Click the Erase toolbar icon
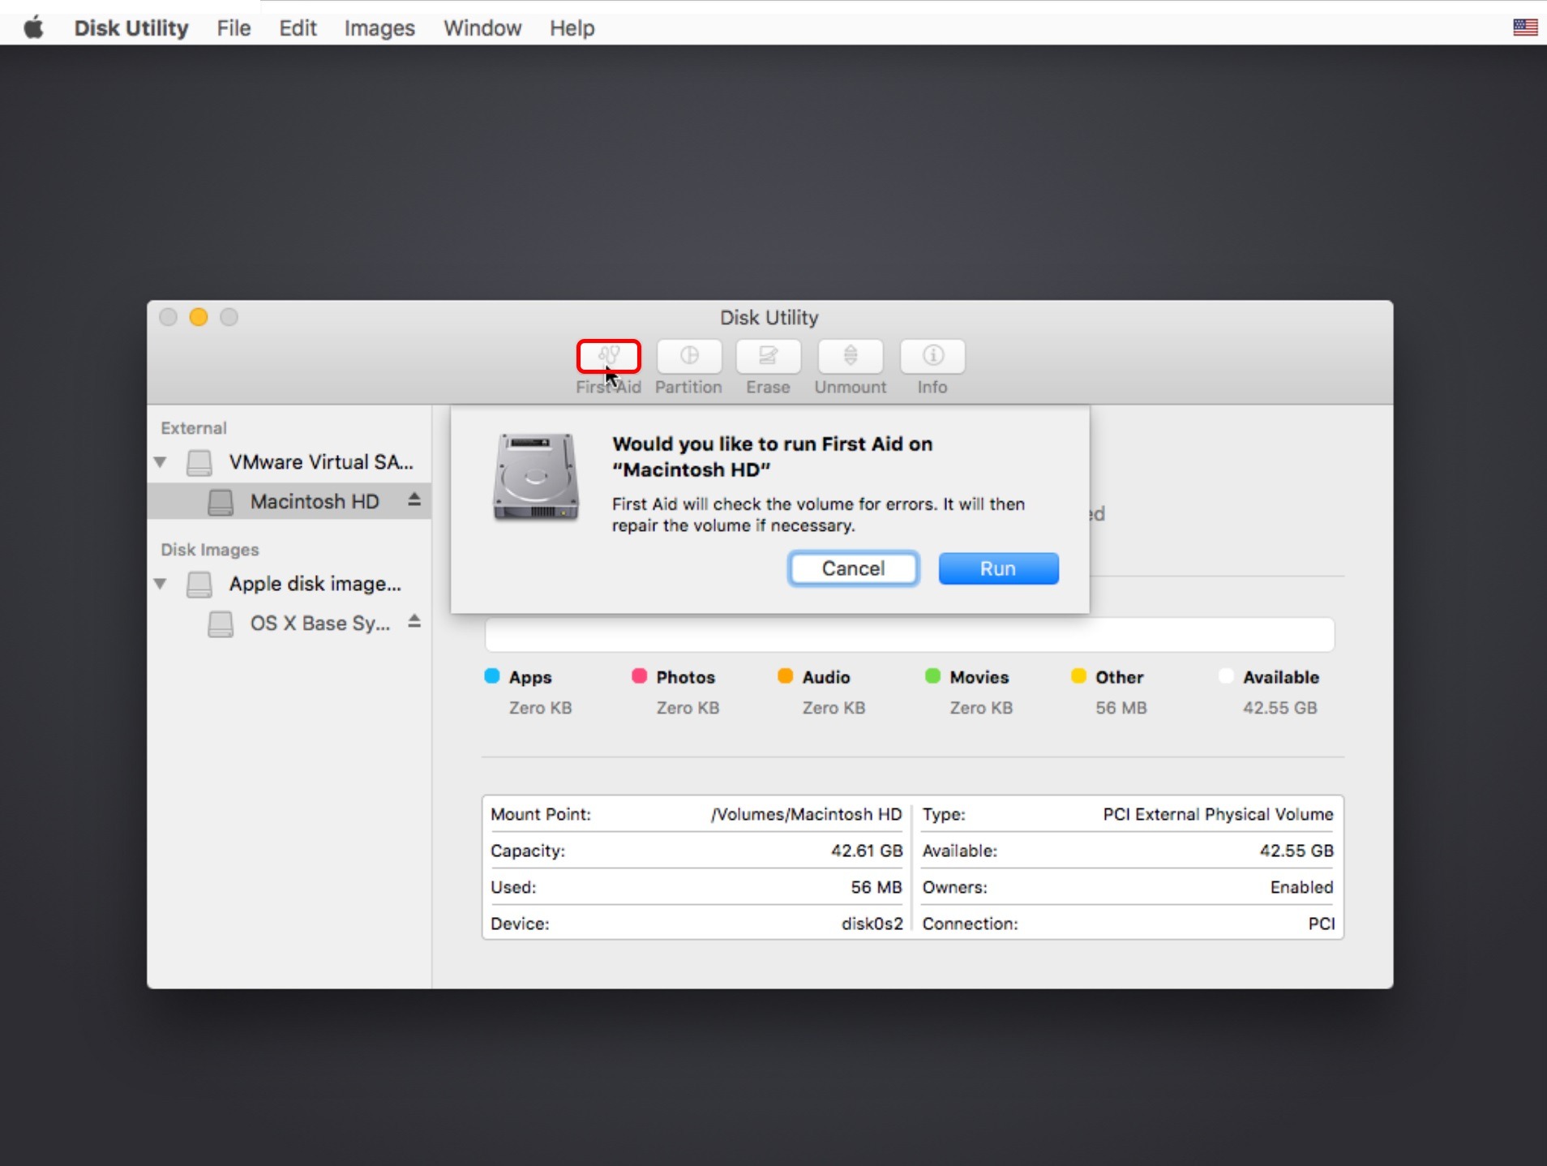The image size is (1547, 1166). [x=768, y=356]
